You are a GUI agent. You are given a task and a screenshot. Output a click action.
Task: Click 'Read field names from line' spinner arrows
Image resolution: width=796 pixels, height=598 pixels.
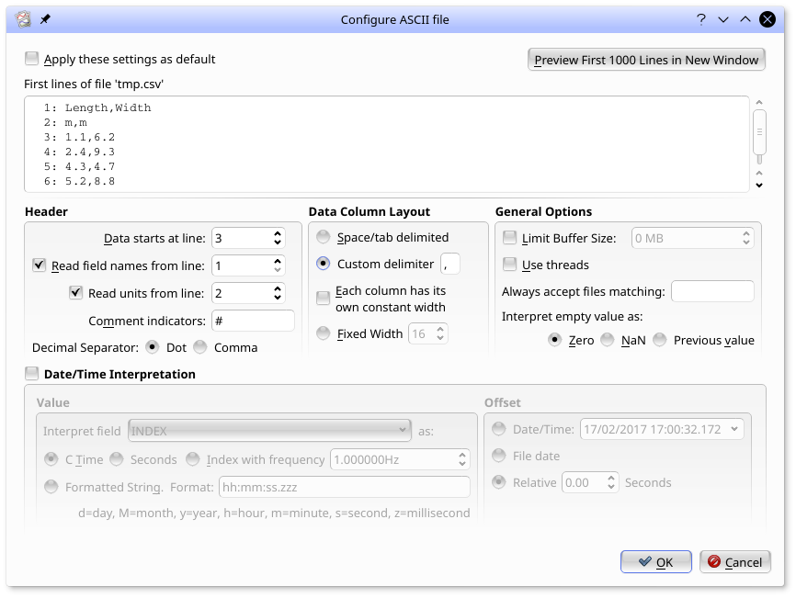tap(278, 265)
